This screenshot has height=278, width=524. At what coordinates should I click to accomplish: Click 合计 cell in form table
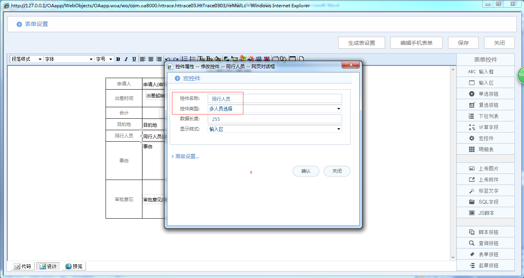[x=124, y=113]
